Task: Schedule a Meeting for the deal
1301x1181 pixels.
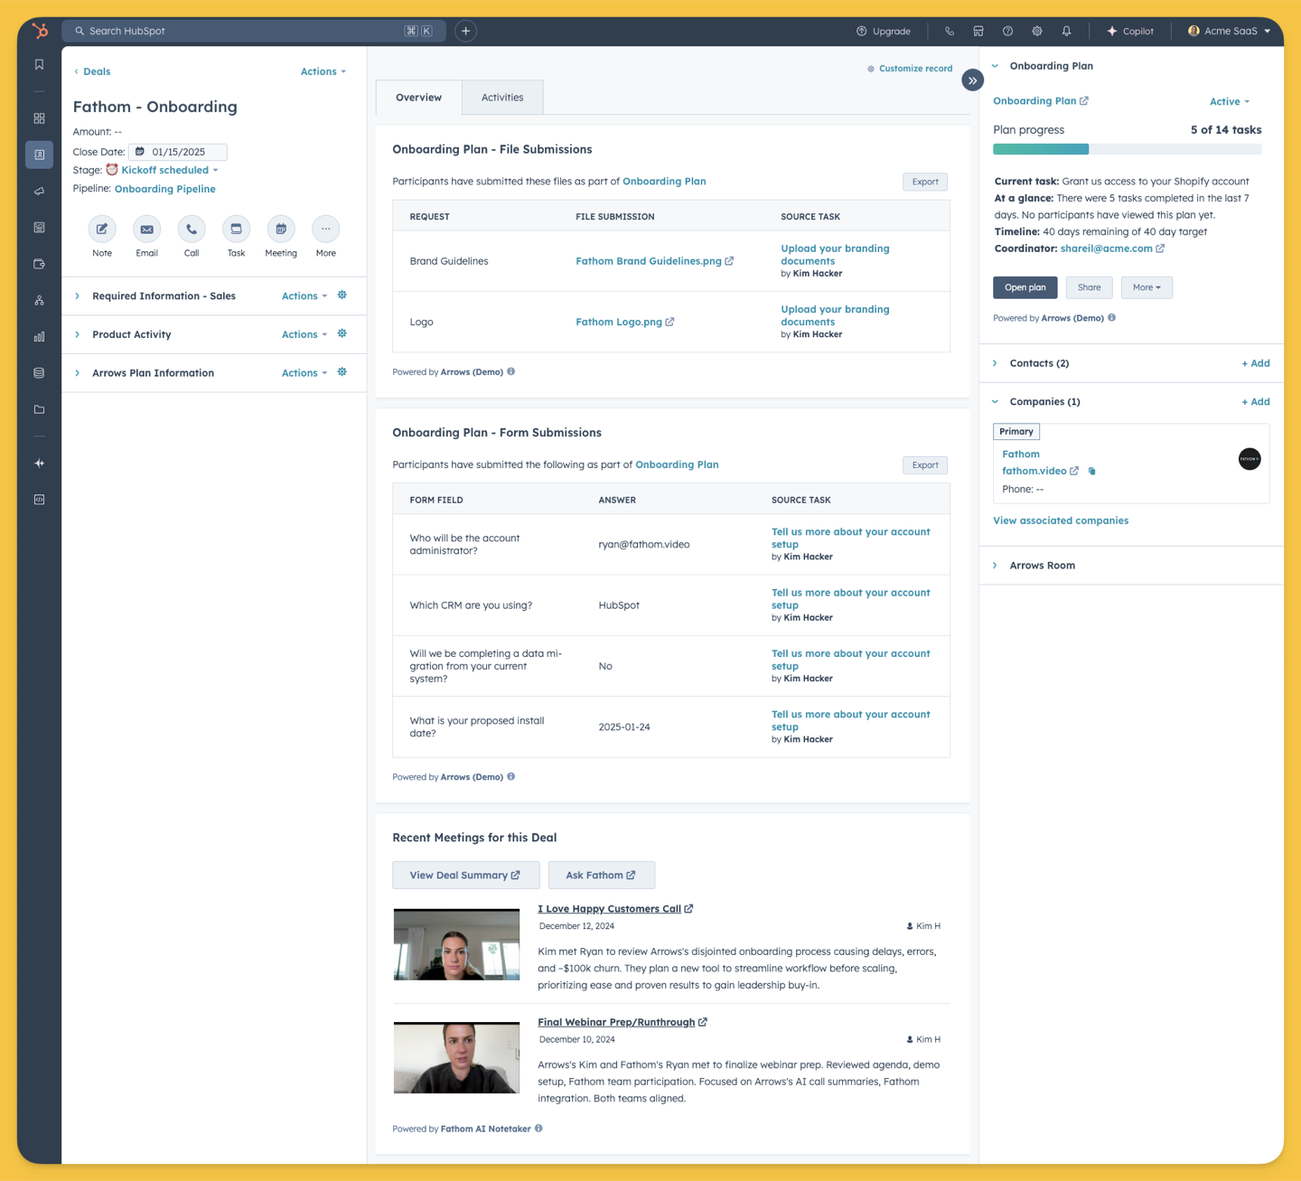Action: click(x=281, y=230)
